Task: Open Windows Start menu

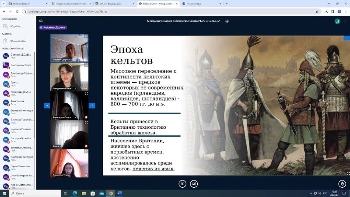Action: [x=4, y=193]
